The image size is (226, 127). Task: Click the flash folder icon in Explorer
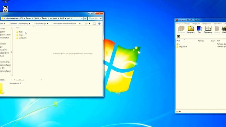click(17, 32)
